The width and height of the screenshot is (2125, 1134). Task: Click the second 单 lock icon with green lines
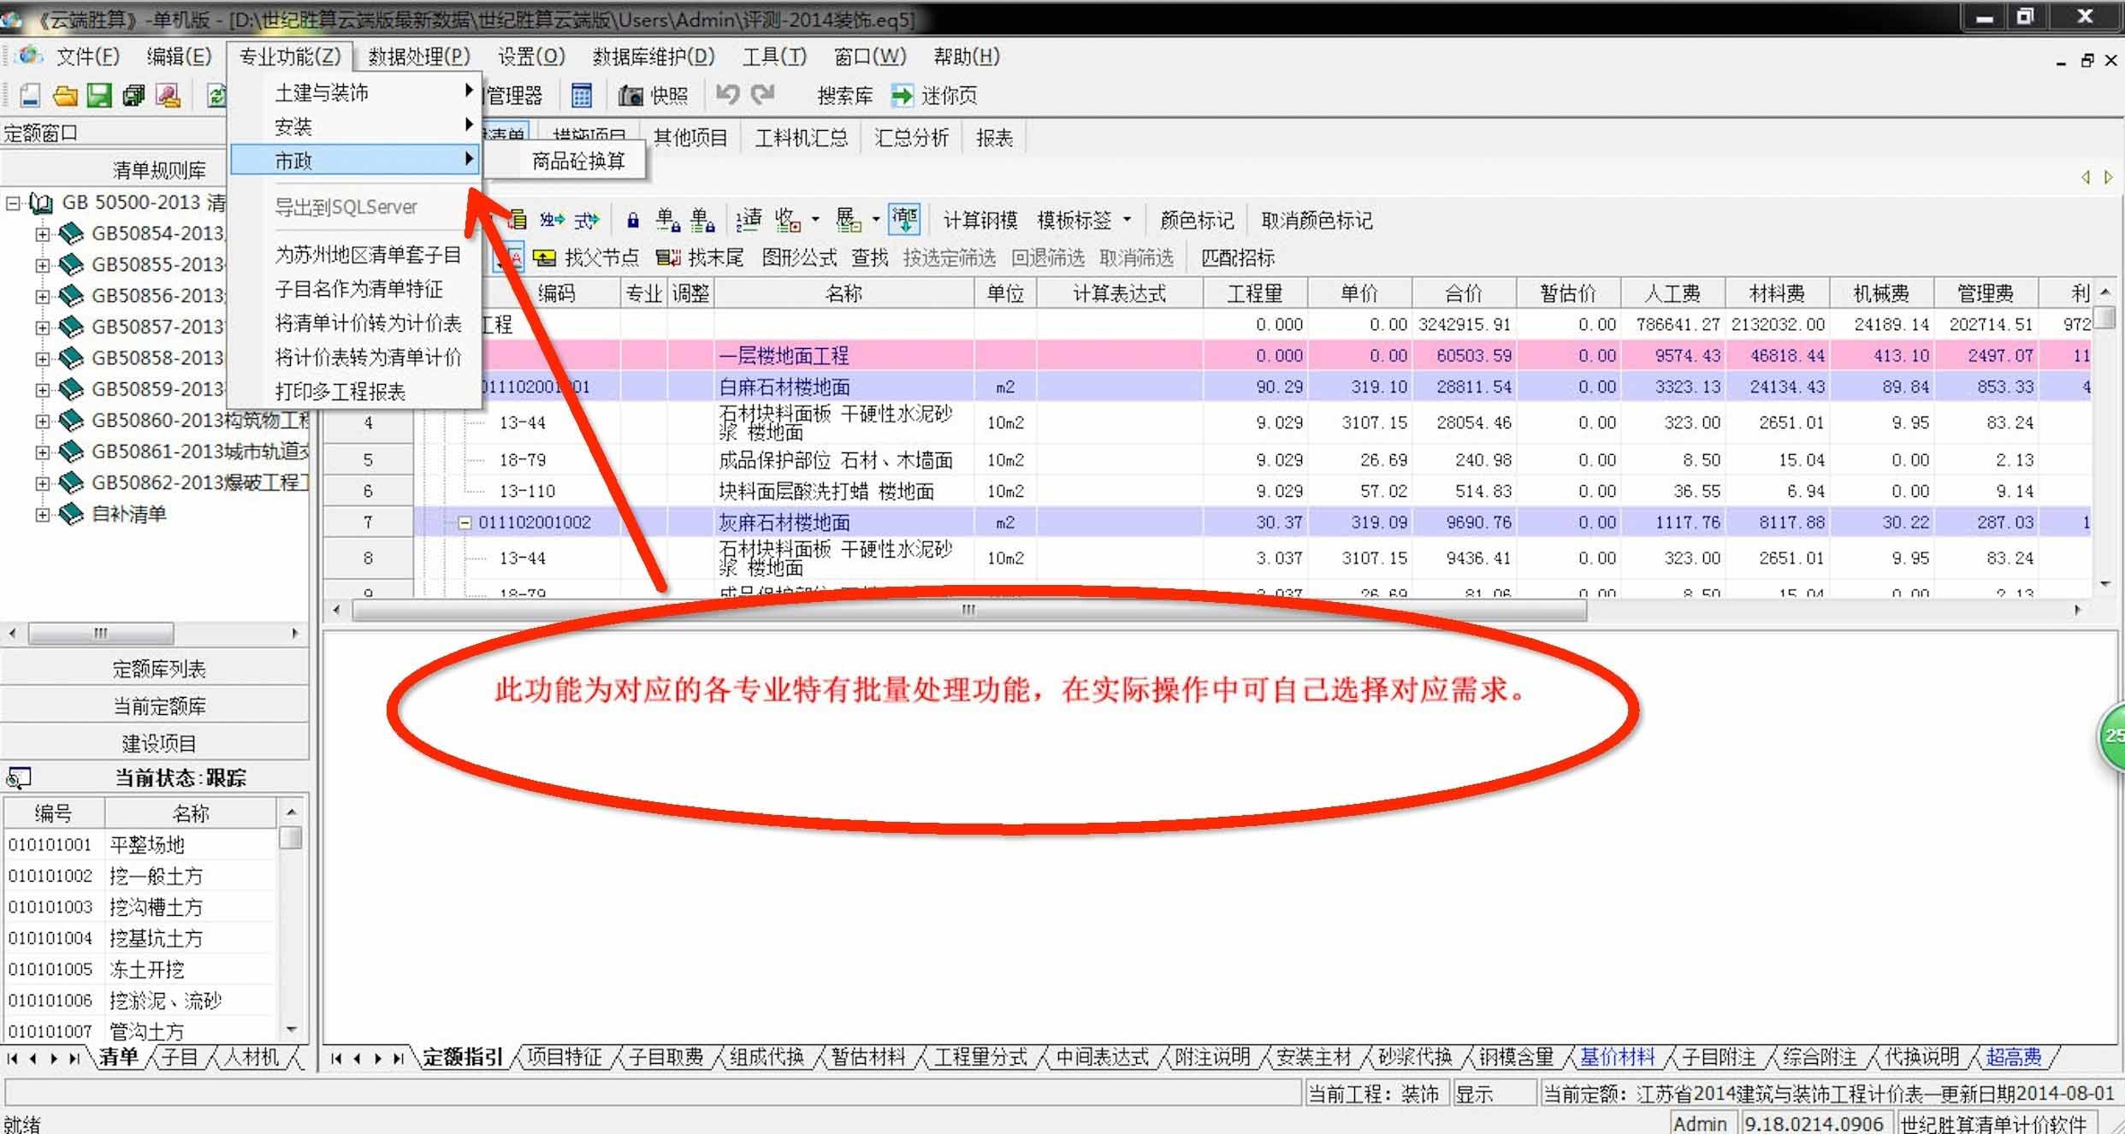click(702, 221)
